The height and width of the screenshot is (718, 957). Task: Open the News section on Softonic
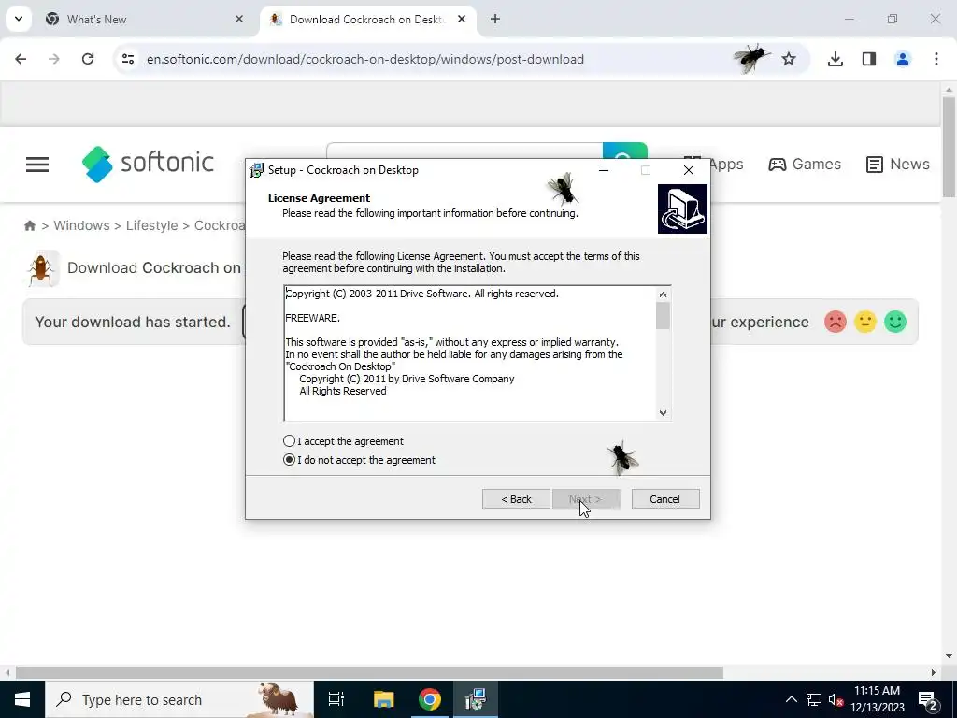pos(898,164)
